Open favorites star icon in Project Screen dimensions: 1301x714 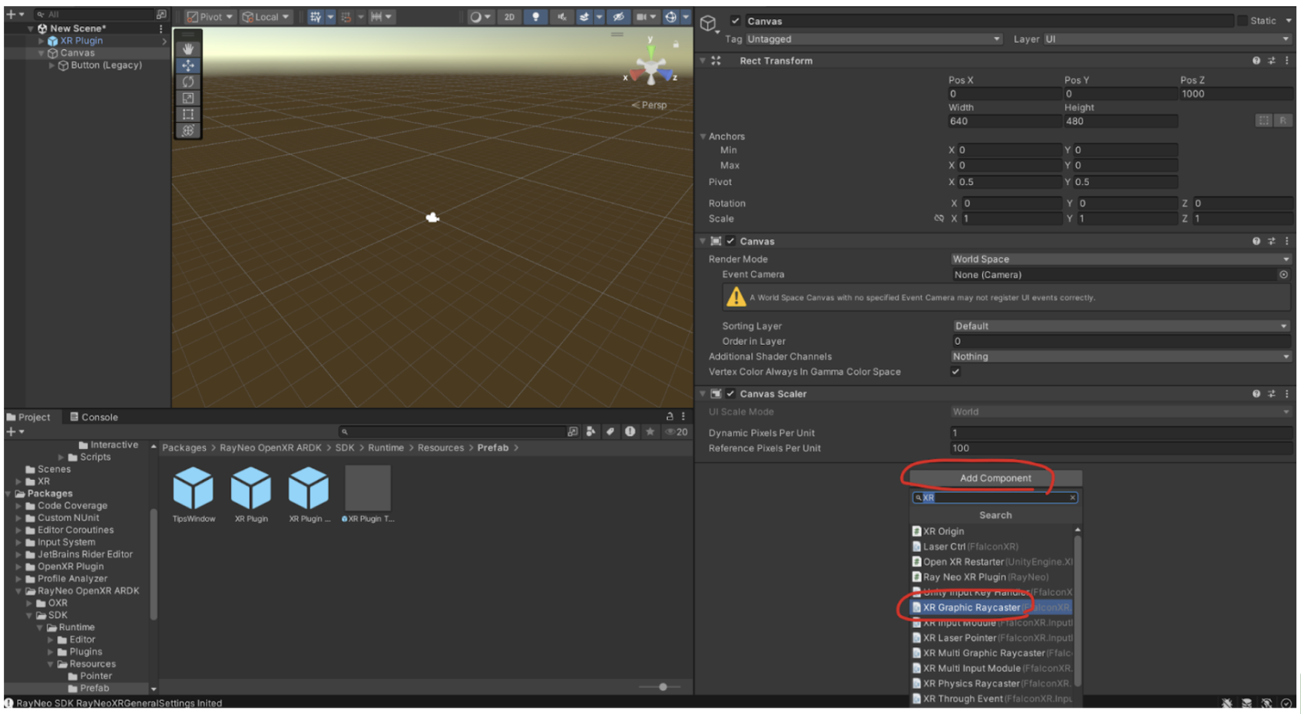tap(650, 432)
